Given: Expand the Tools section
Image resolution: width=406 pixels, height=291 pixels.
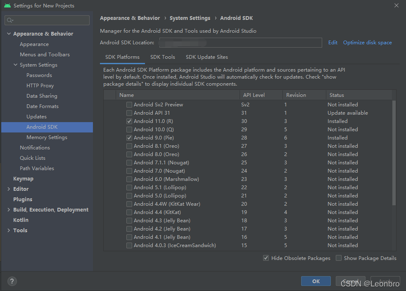Looking at the screenshot, I should (x=9, y=230).
